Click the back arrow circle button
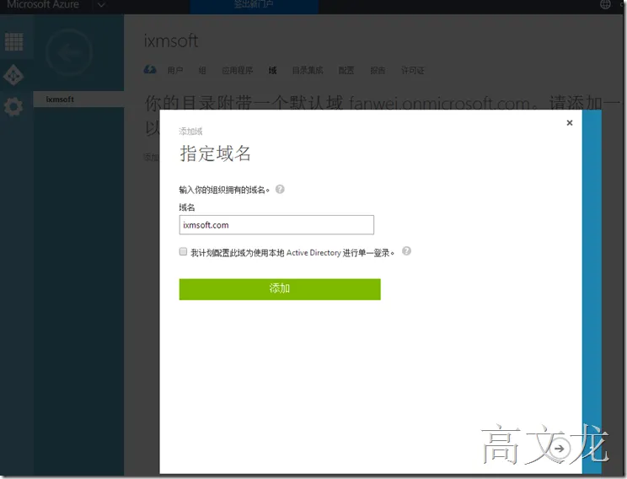 tap(69, 52)
